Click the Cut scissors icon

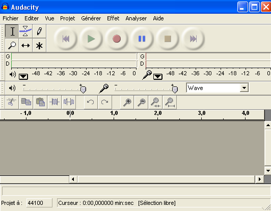(12, 102)
